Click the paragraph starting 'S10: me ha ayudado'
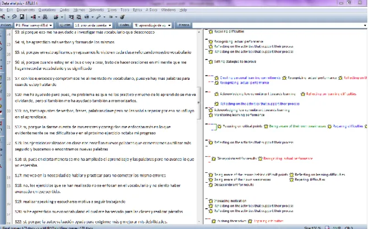This screenshot has height=229, width=369. [105, 97]
